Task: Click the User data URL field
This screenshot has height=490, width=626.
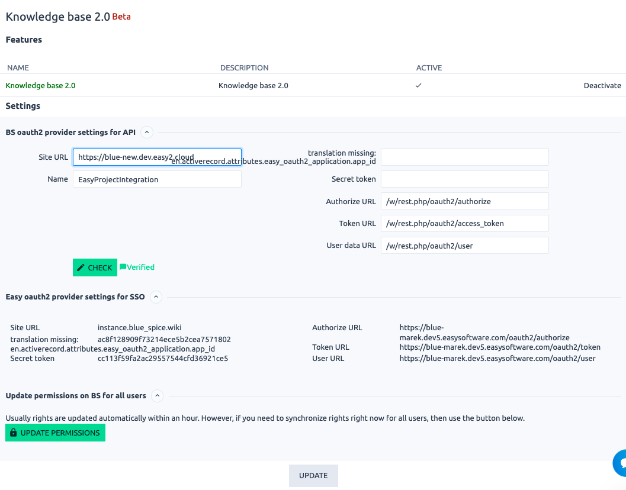Action: tap(465, 245)
